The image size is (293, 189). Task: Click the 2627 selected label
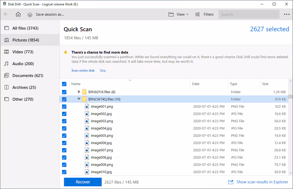(x=270, y=29)
